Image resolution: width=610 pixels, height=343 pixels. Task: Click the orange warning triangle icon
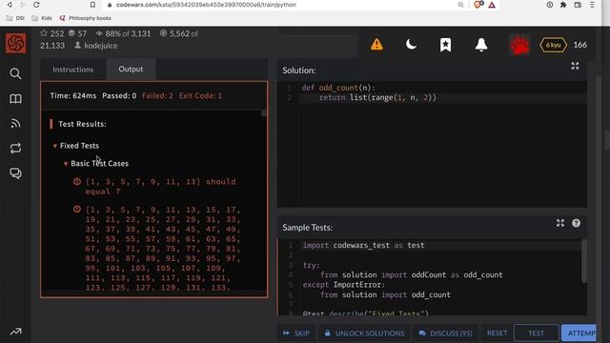[376, 45]
